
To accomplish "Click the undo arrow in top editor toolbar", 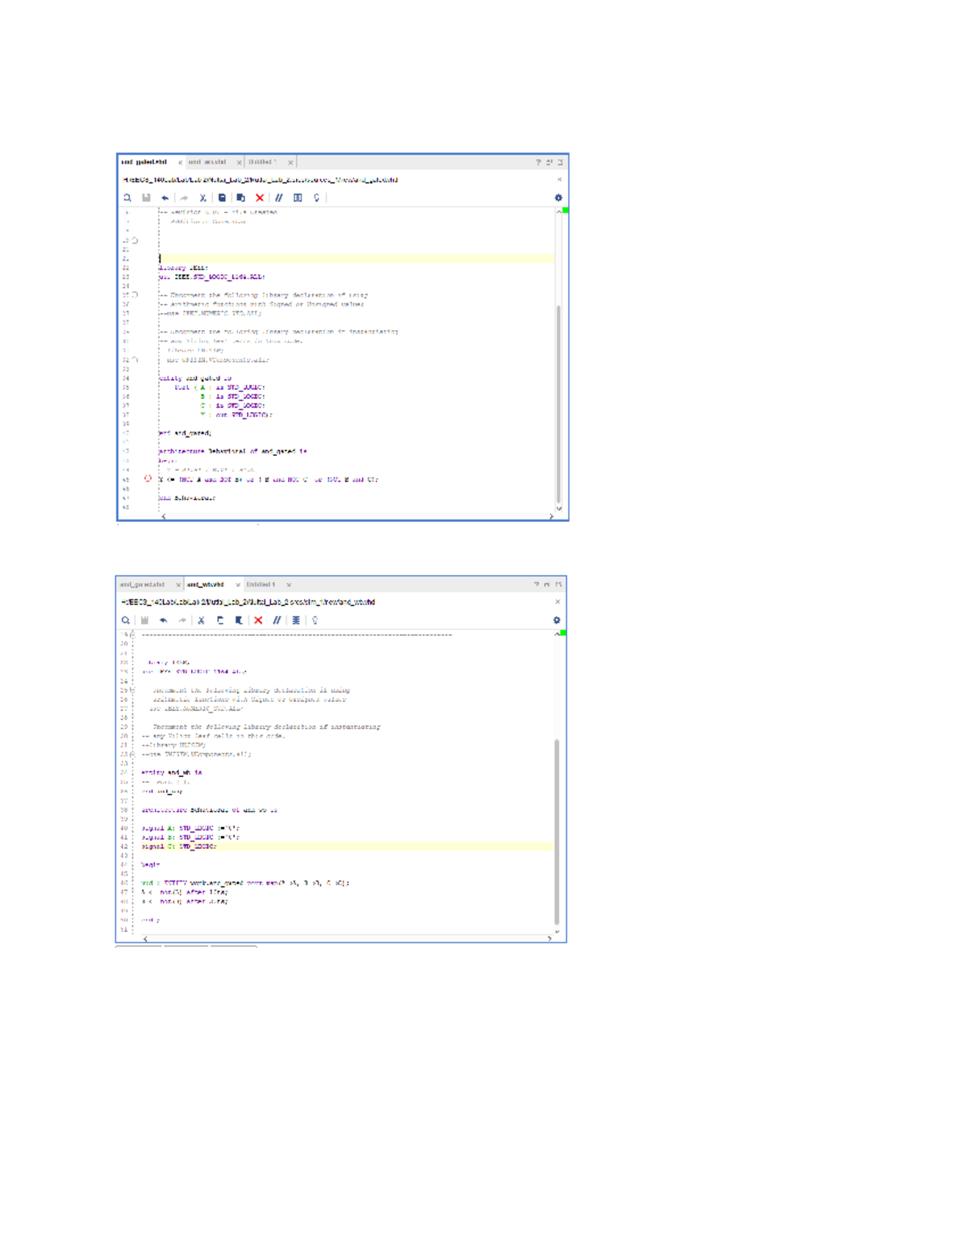I will click(165, 198).
